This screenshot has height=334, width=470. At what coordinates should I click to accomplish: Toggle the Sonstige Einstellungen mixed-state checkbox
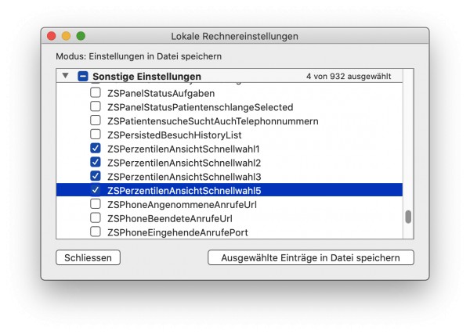(x=83, y=76)
